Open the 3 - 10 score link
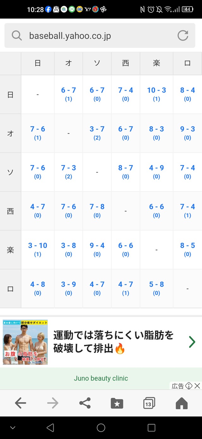This screenshot has height=439, width=202. pos(38,245)
